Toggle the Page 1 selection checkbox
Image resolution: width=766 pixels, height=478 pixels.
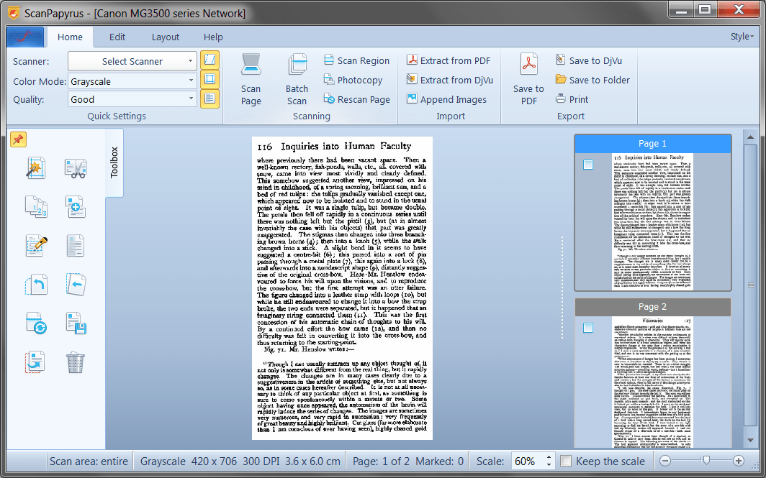coord(587,164)
